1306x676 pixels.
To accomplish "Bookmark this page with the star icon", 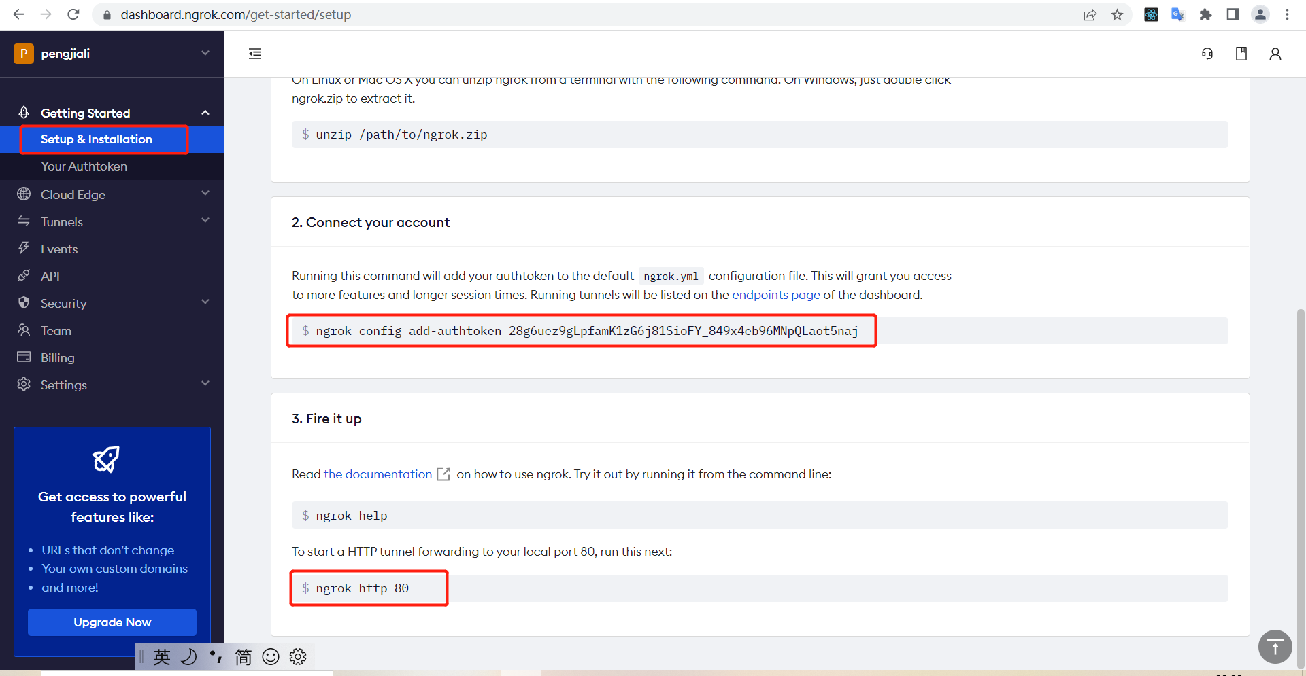I will point(1117,15).
